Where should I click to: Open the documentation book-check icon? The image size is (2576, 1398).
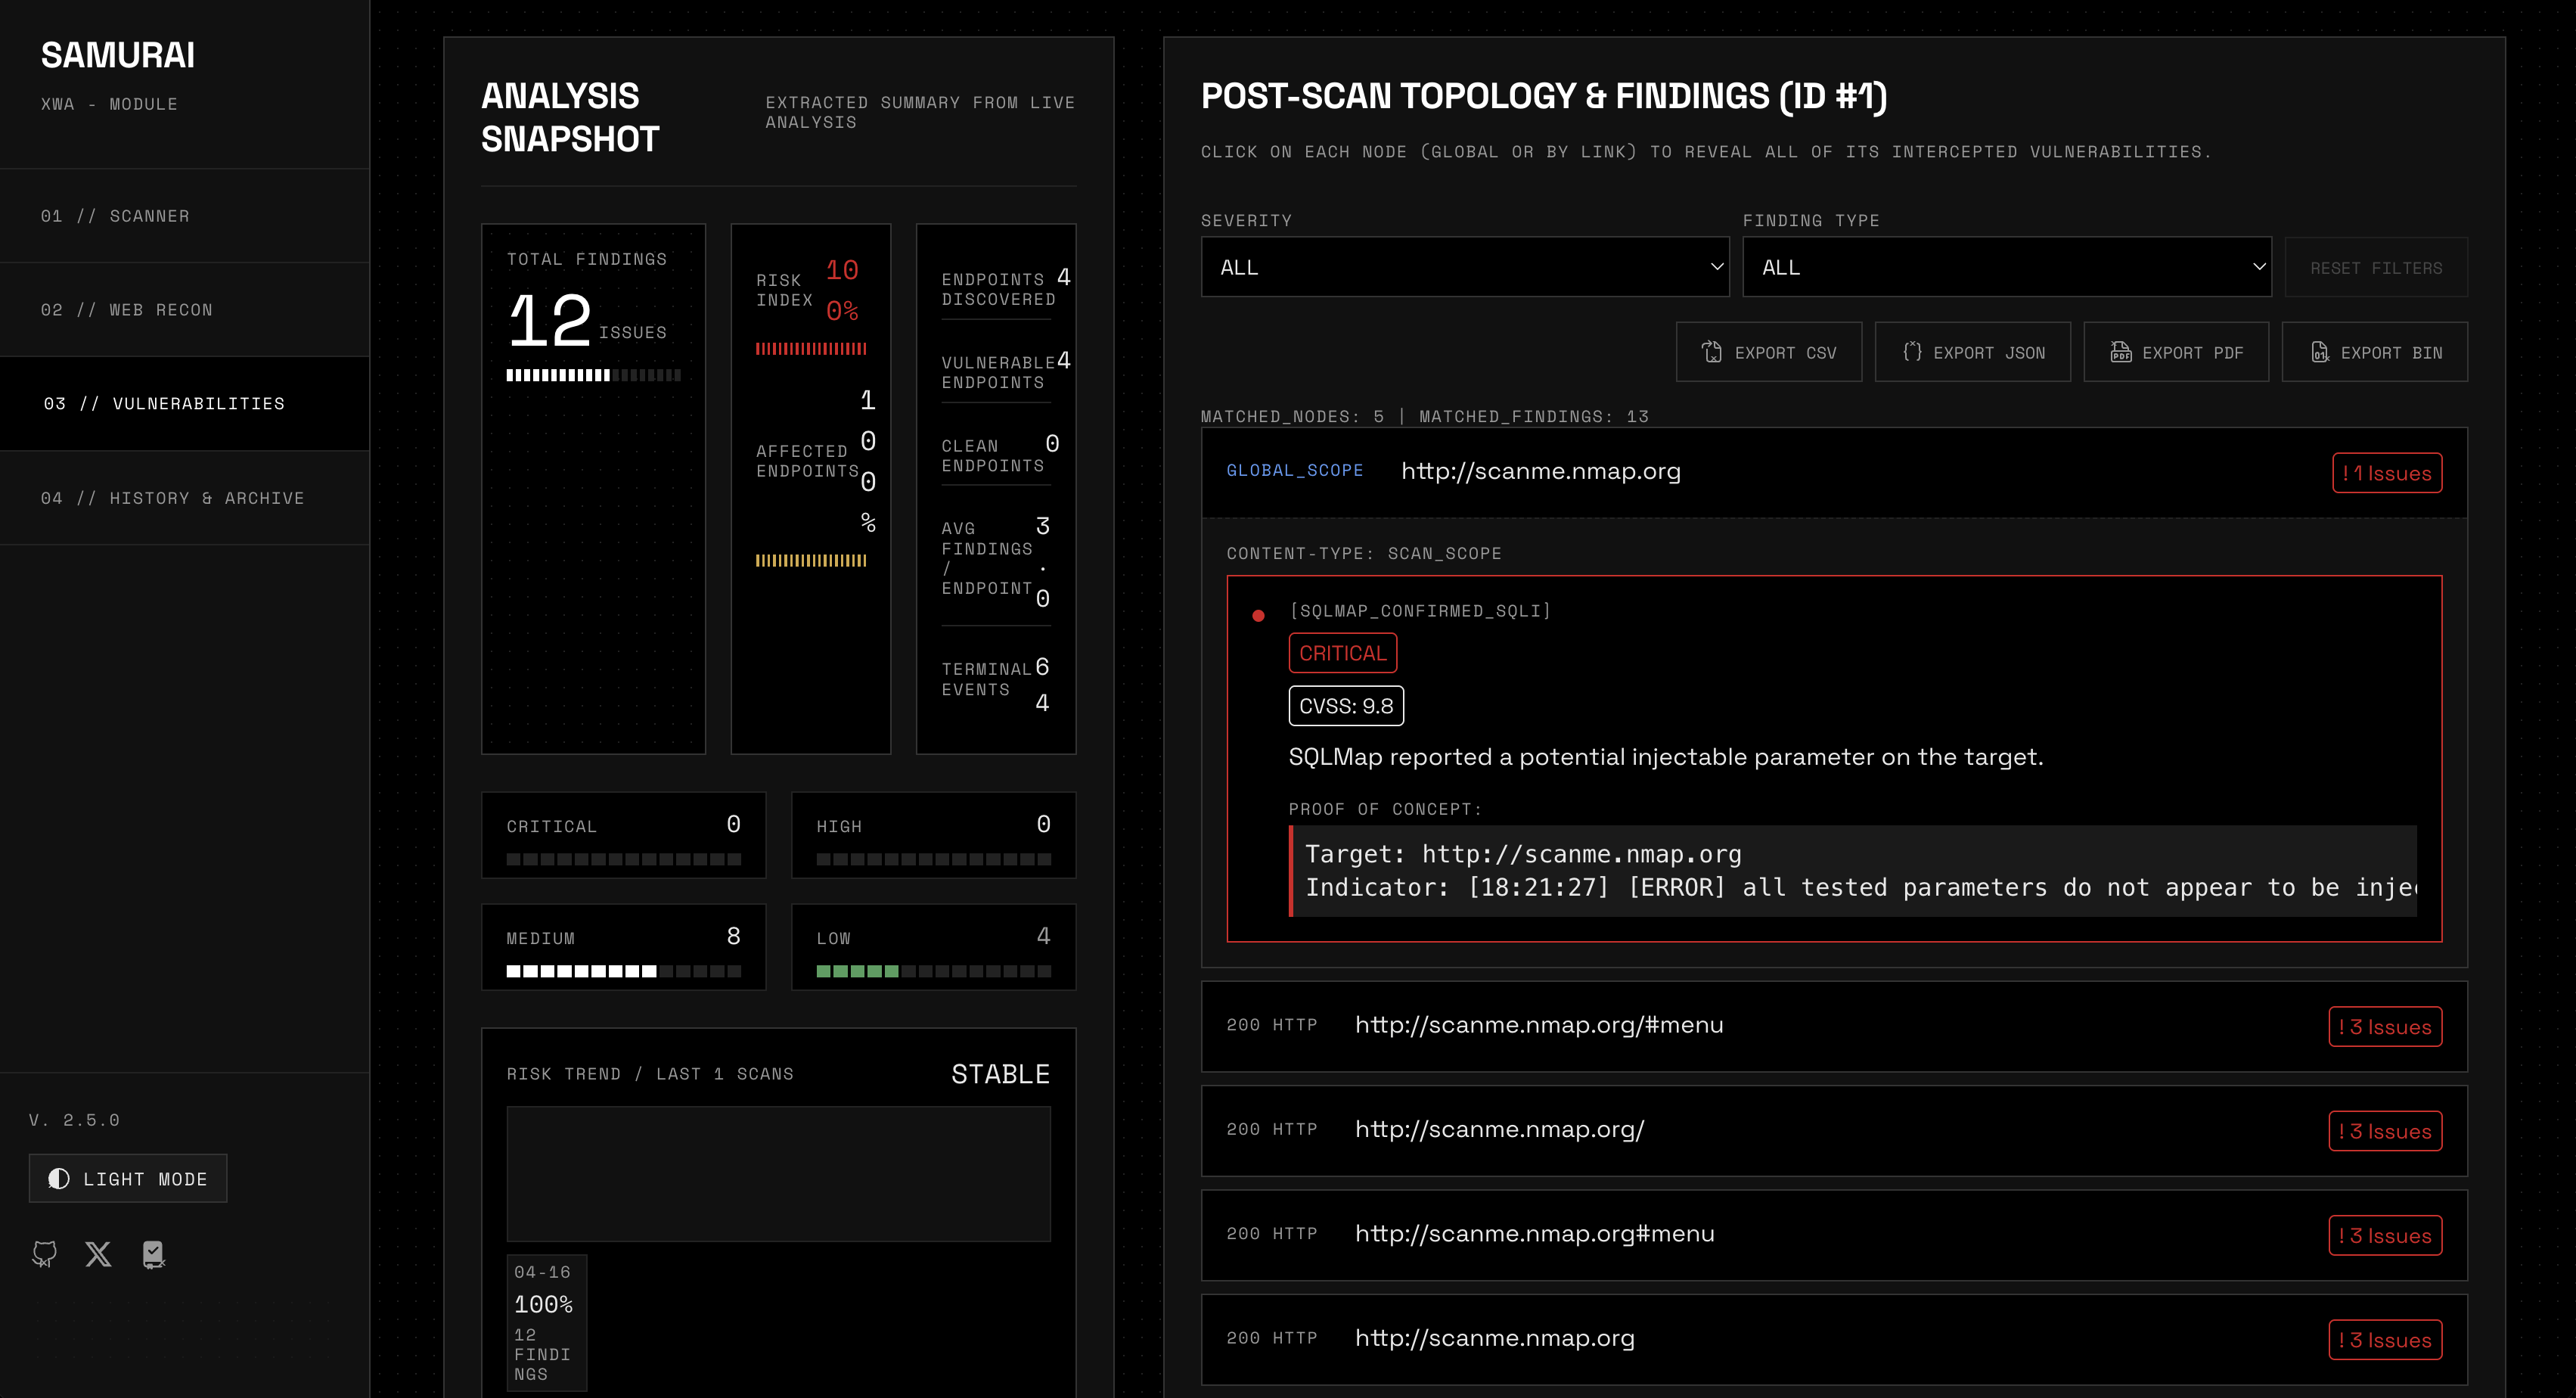point(153,1254)
